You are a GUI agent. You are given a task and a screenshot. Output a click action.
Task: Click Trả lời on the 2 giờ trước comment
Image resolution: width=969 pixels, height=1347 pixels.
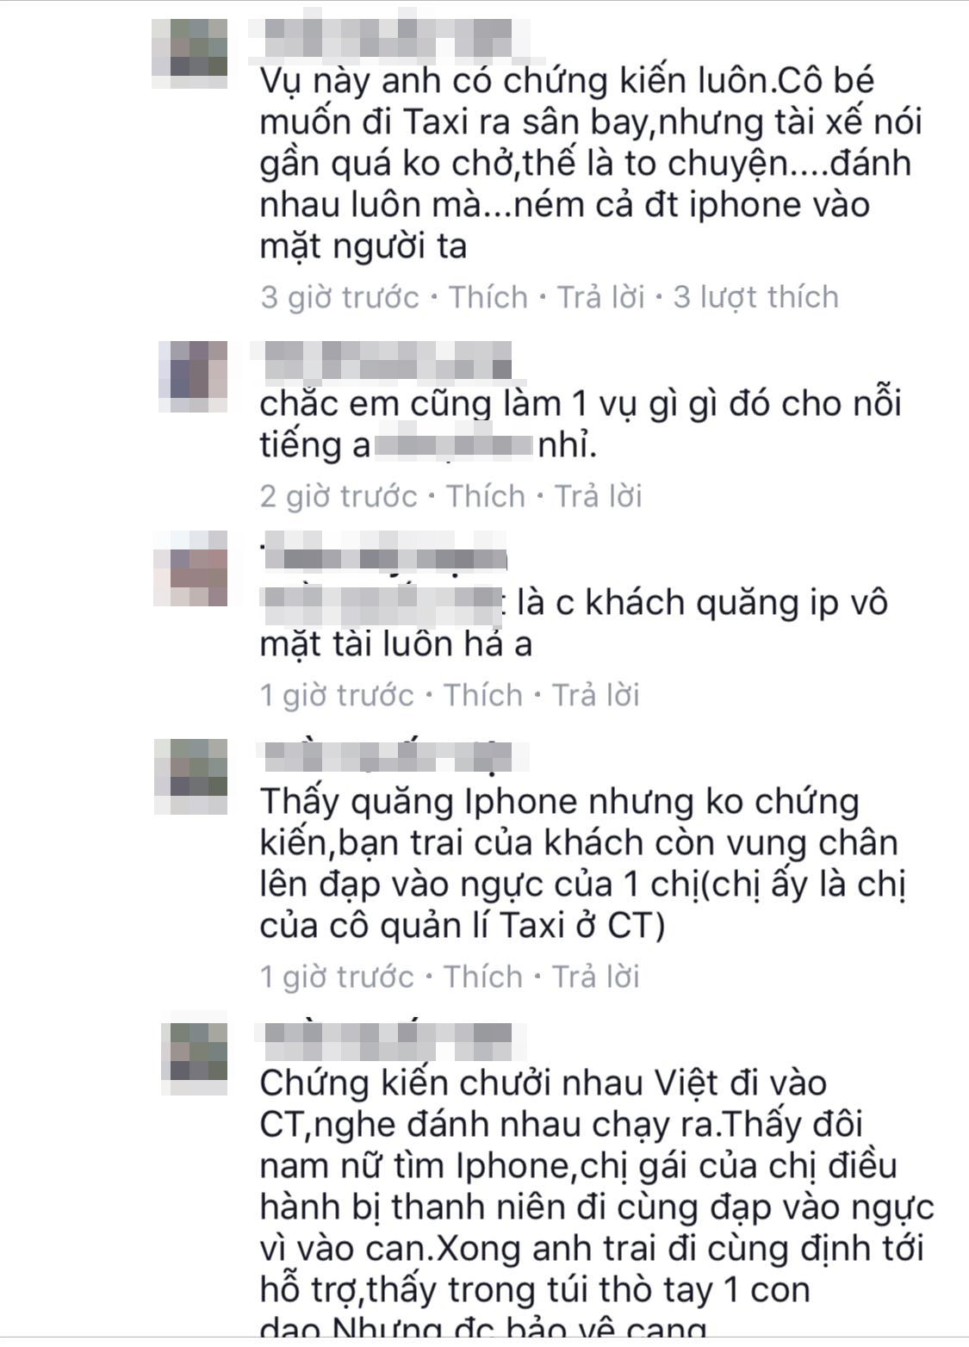click(598, 496)
